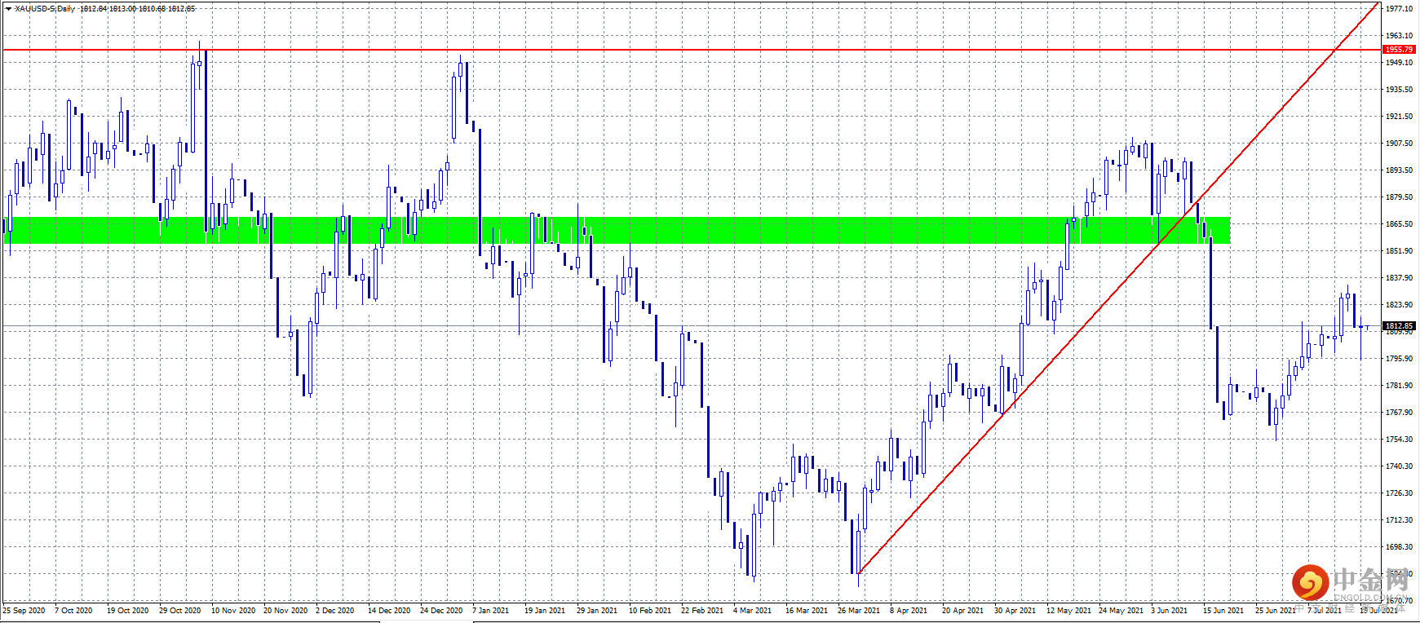Click the 29 Jan 2021 date label
1420x623 pixels.
[596, 611]
